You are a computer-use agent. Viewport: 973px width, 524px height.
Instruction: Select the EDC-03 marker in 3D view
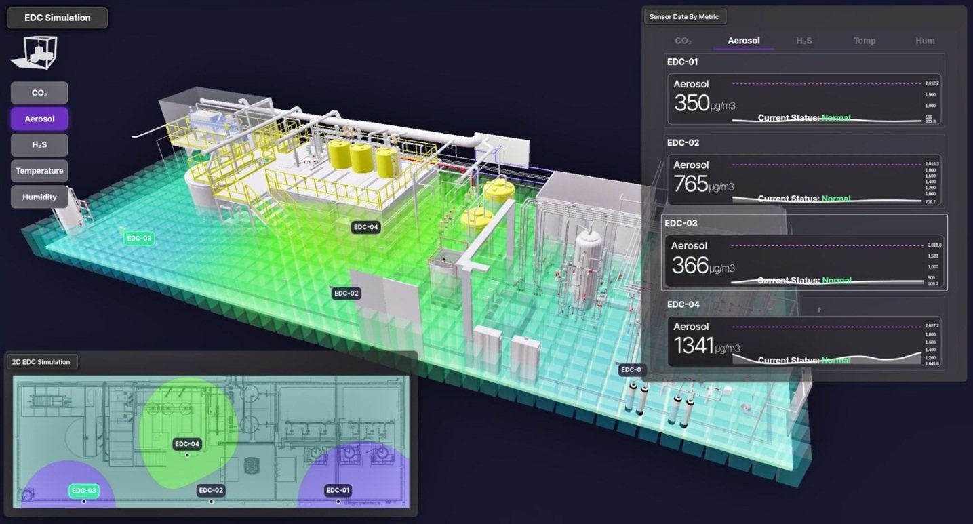click(x=138, y=239)
